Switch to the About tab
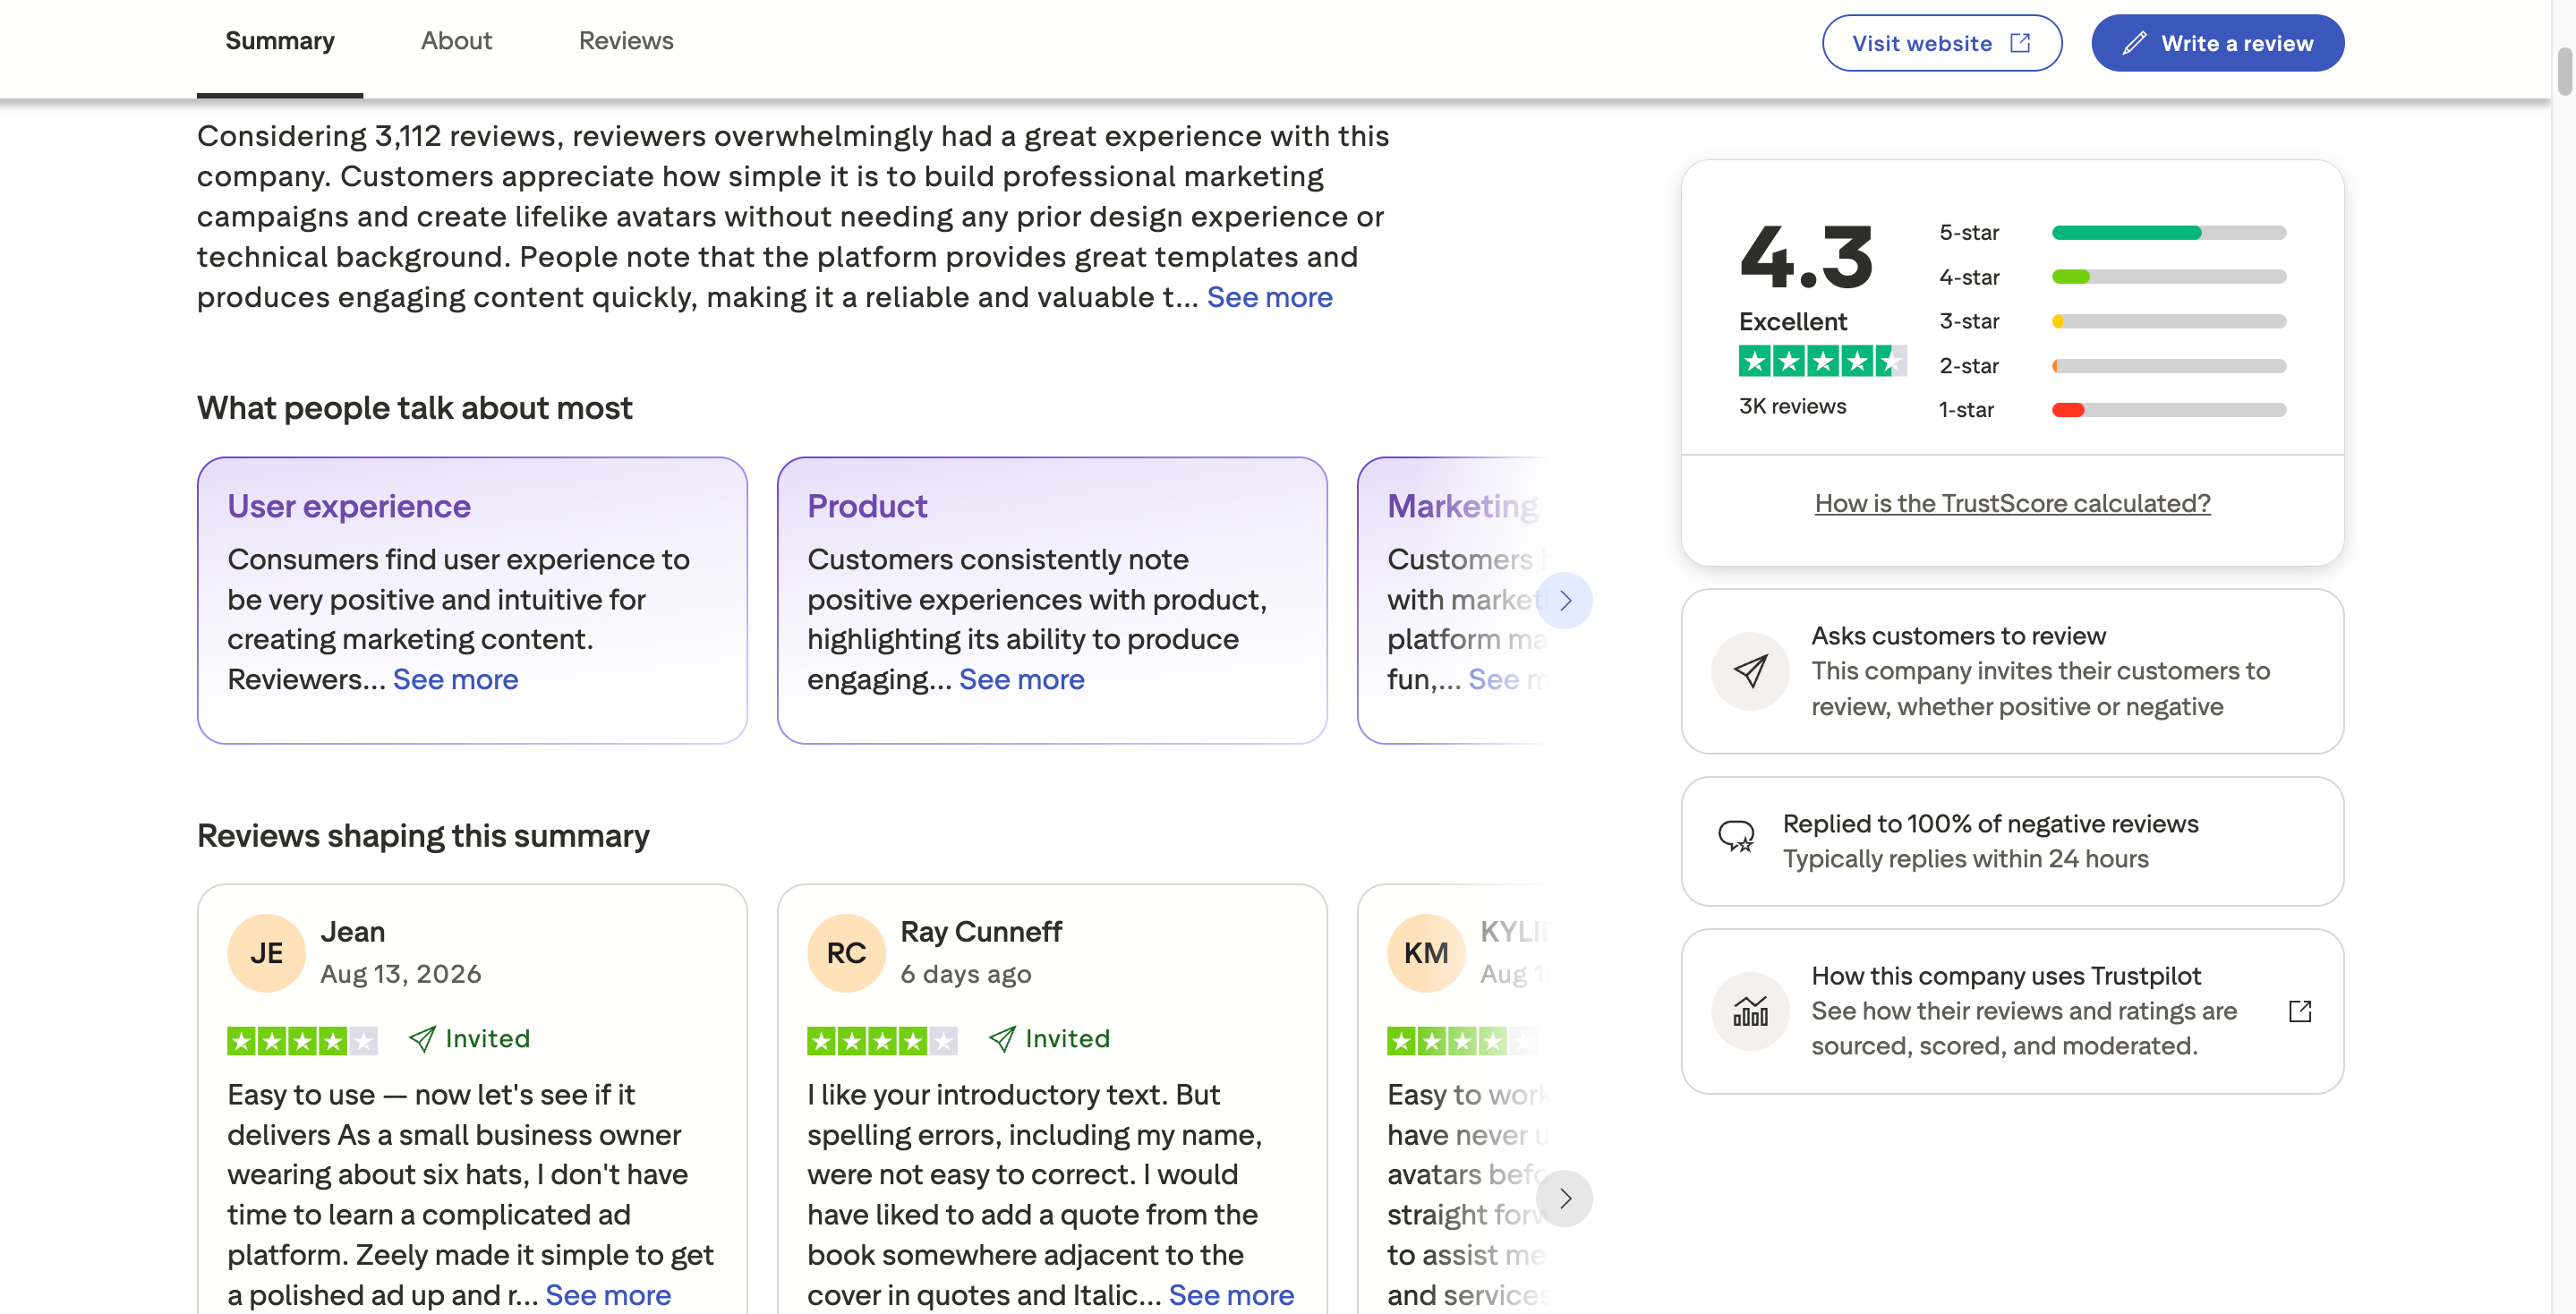Image resolution: width=2576 pixels, height=1314 pixels. (x=456, y=41)
